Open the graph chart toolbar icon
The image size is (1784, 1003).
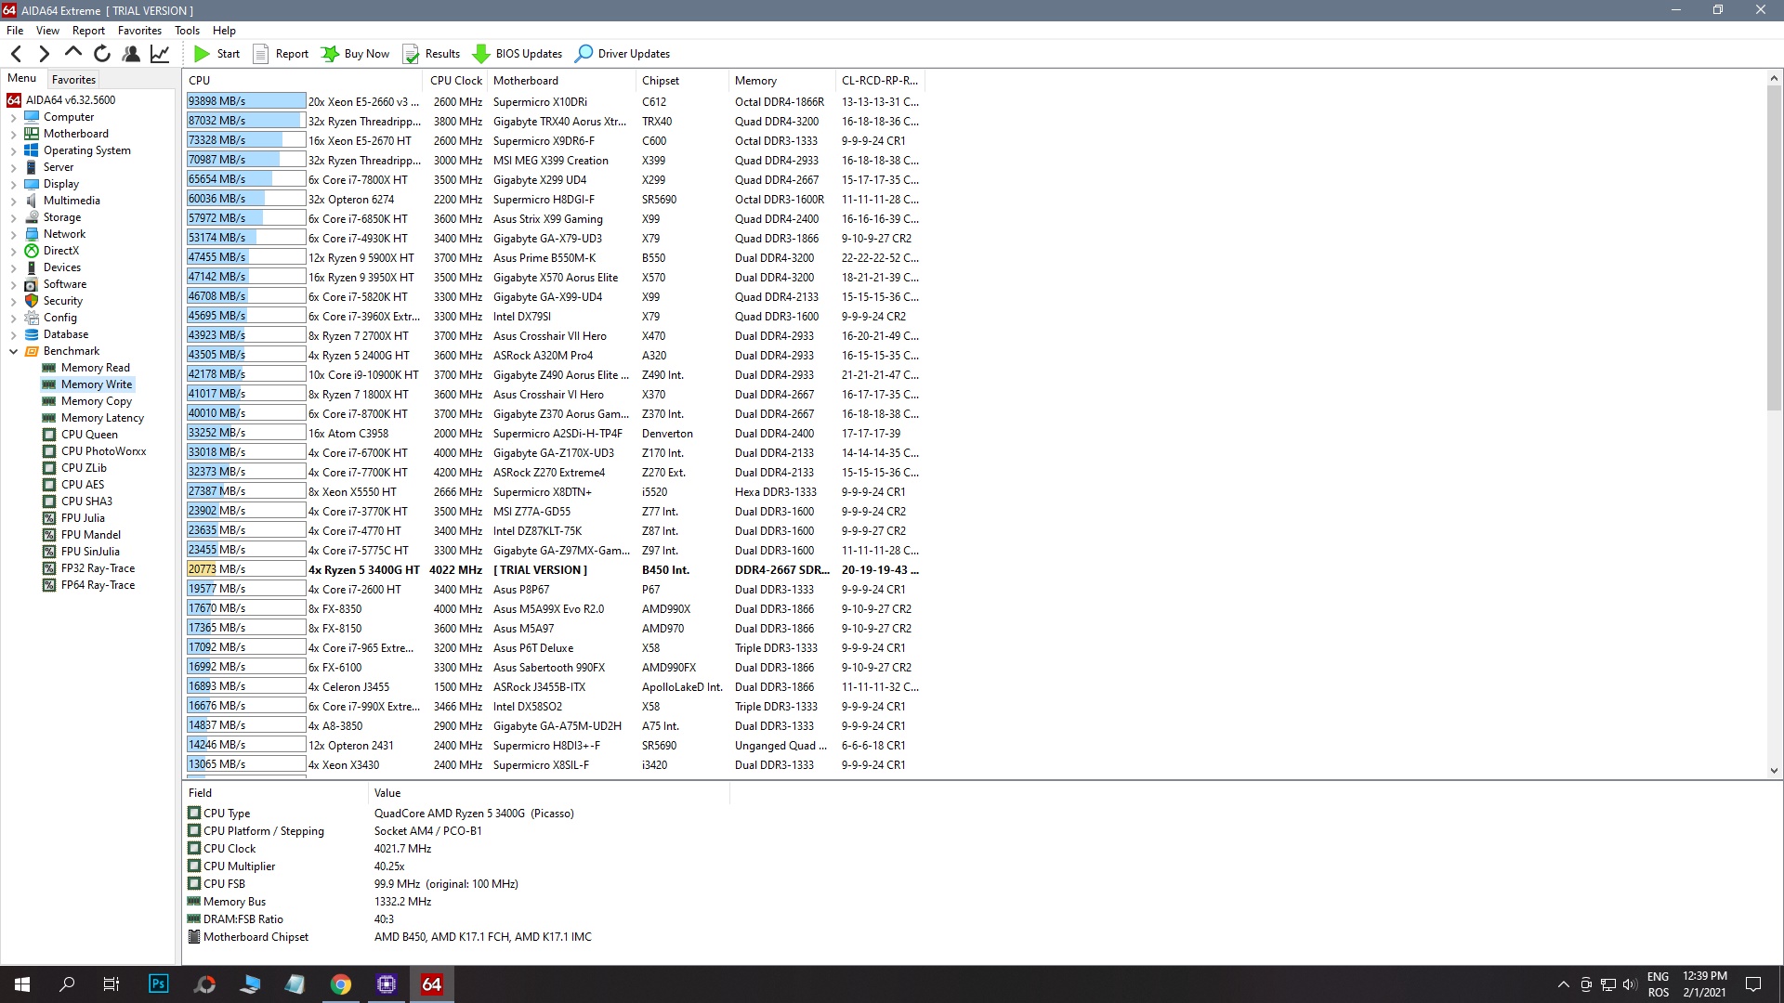[x=160, y=54]
